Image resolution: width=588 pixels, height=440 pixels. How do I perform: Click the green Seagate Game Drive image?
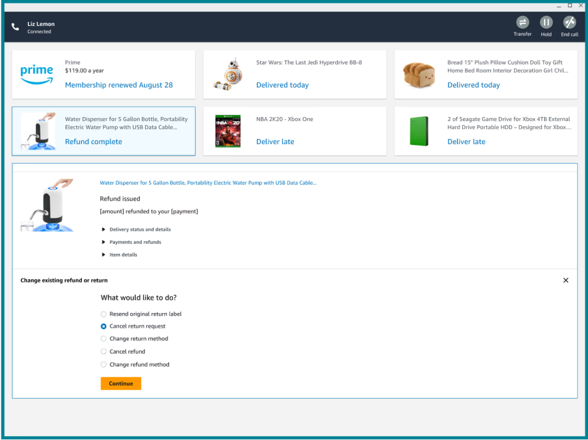tap(419, 131)
